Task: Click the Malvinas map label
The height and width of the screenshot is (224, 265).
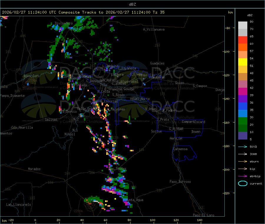Action: point(118,109)
